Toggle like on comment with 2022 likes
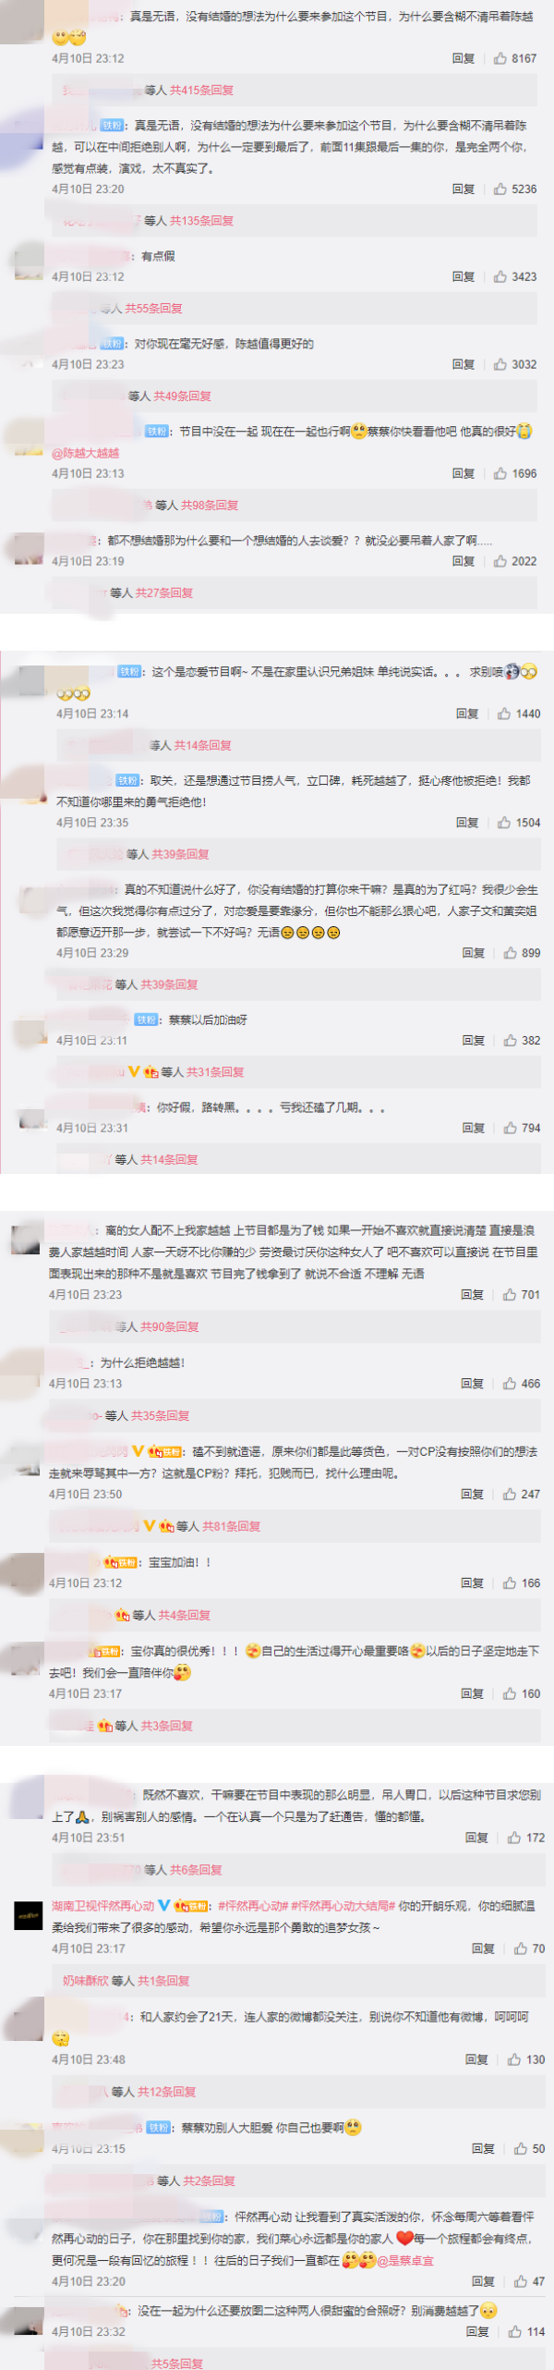The image size is (554, 2370). coord(500,561)
